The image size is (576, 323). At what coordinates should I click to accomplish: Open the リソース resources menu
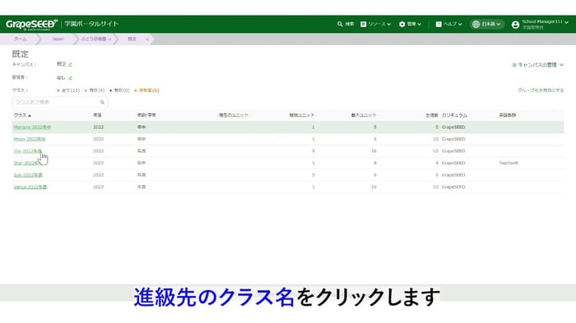pyautogui.click(x=375, y=24)
